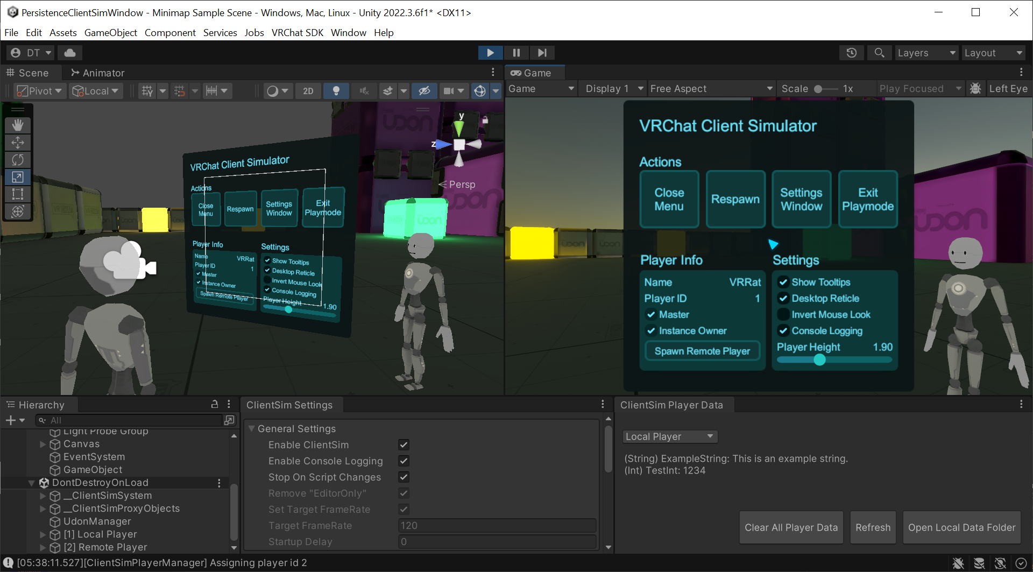
Task: Pause the play mode
Action: point(516,53)
